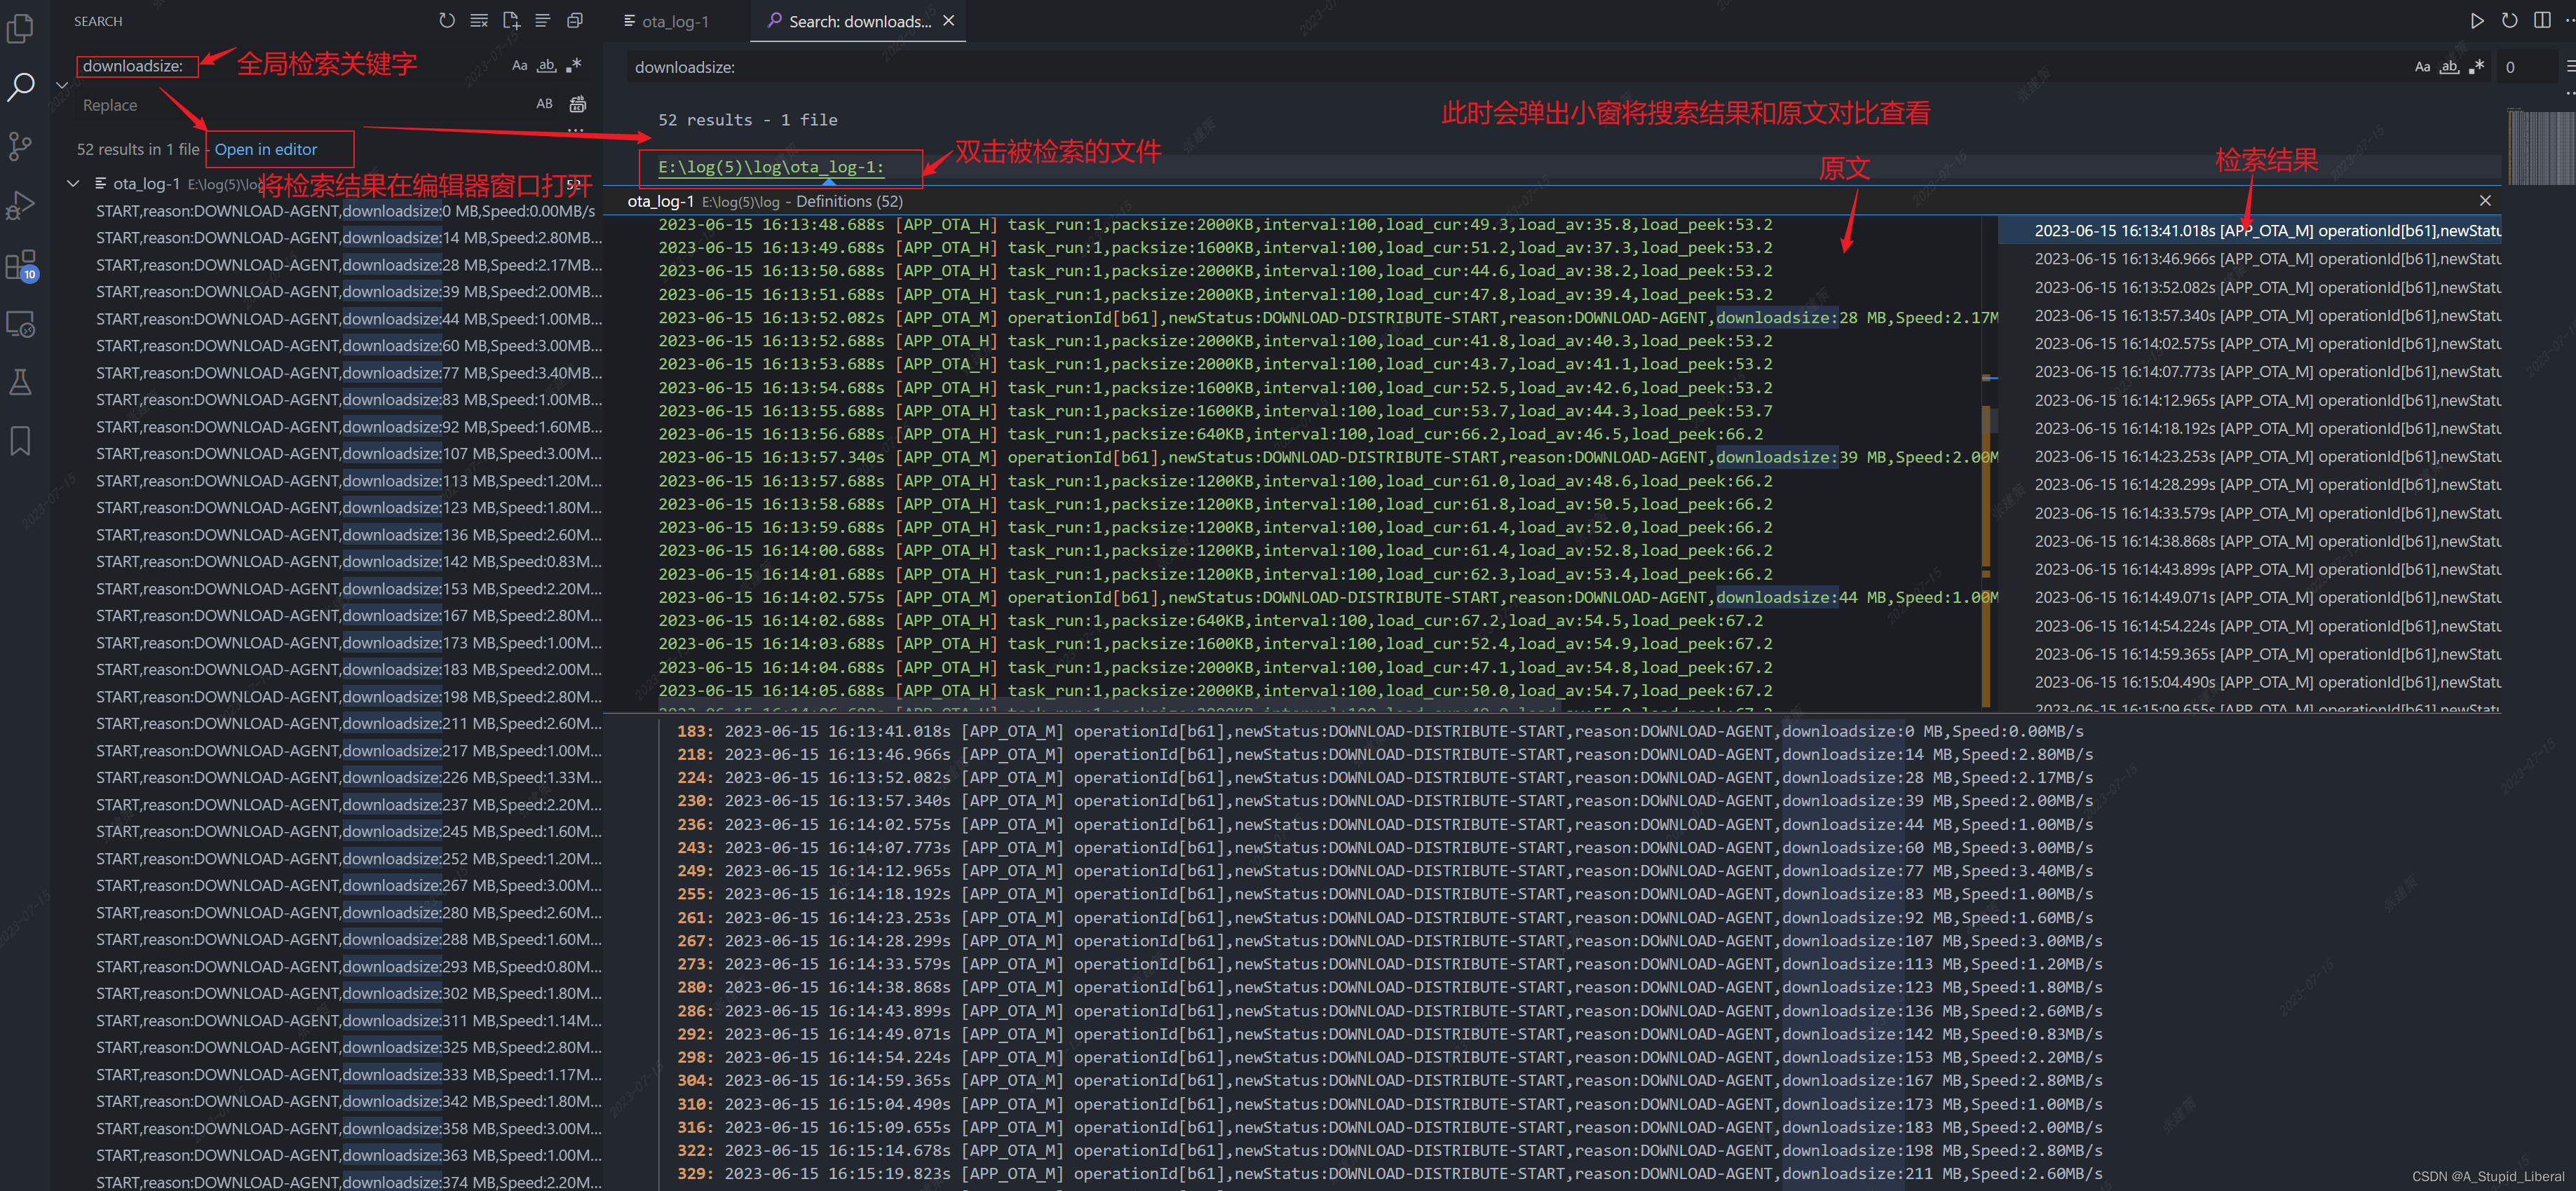Click the Open in editor link
The image size is (2576, 1191).
tap(266, 149)
